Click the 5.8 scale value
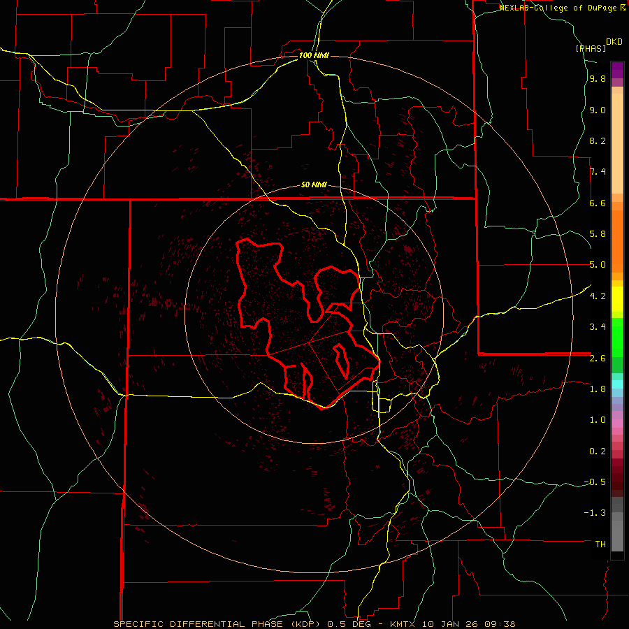Screen dimensions: 629x629 (x=598, y=234)
